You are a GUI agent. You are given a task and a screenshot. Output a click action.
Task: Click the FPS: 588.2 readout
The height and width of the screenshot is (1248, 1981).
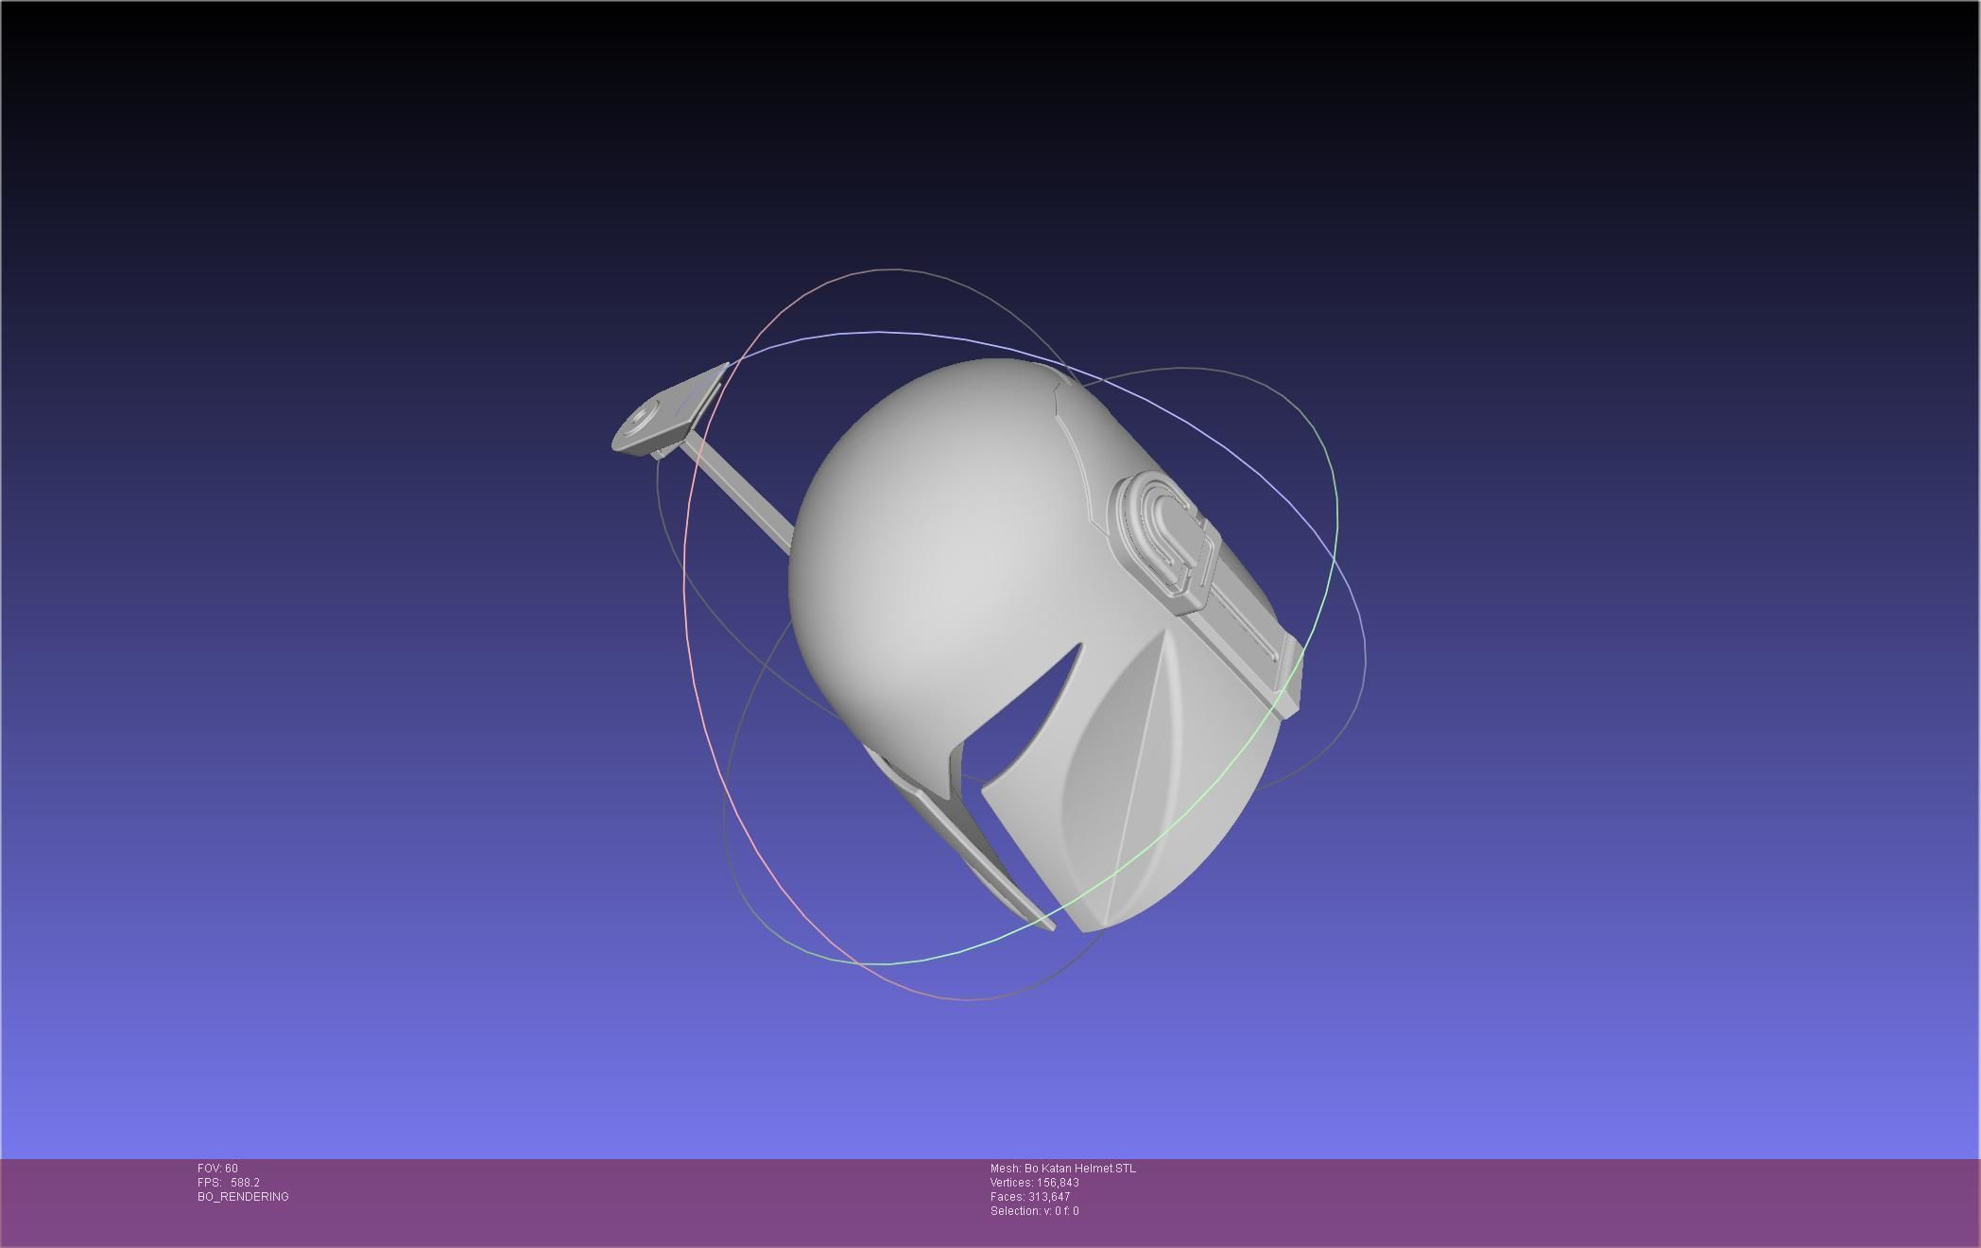point(229,1183)
